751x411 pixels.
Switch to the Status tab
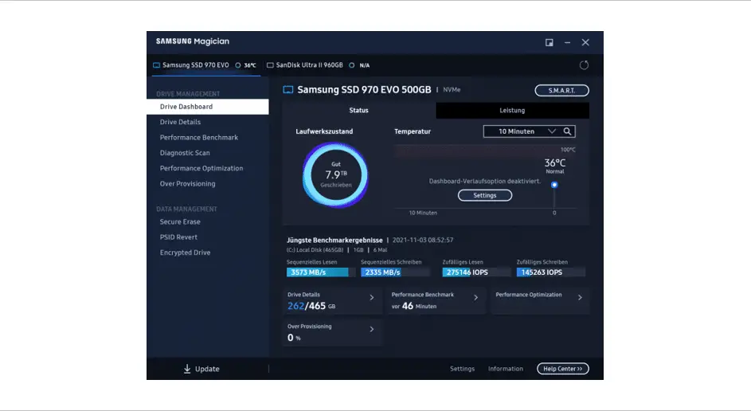click(358, 110)
